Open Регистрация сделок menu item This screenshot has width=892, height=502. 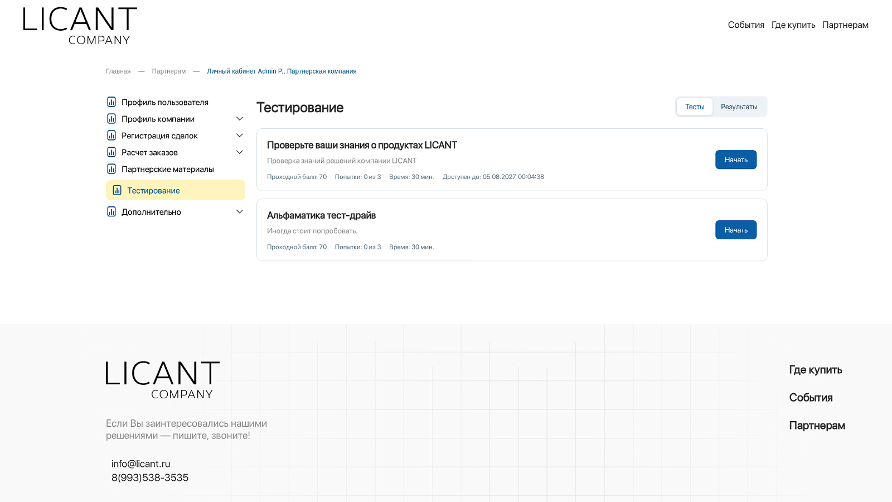pos(159,136)
